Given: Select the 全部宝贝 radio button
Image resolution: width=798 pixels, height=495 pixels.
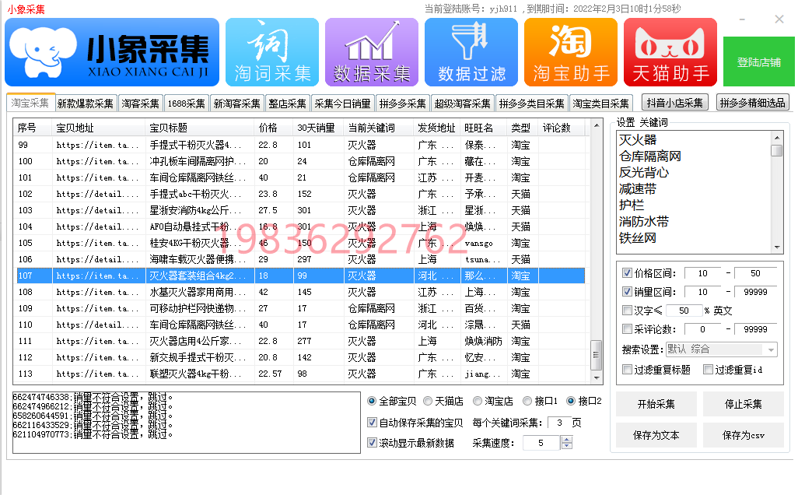Looking at the screenshot, I should (x=372, y=402).
